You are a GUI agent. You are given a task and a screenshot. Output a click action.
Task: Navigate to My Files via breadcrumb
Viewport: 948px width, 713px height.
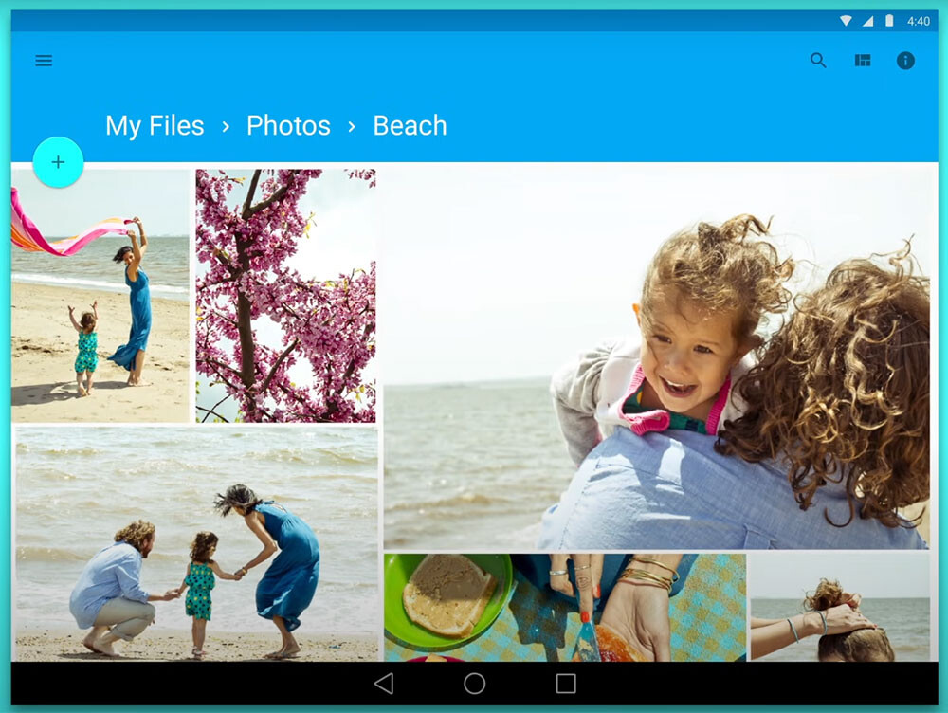pos(155,125)
